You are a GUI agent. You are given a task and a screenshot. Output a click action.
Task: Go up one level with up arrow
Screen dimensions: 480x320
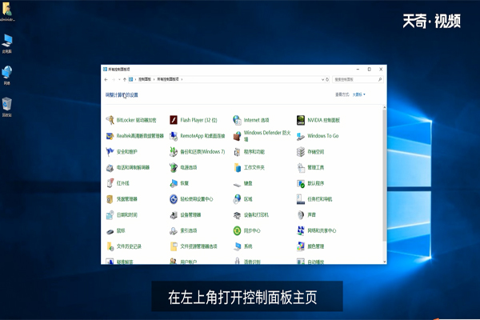click(x=125, y=80)
